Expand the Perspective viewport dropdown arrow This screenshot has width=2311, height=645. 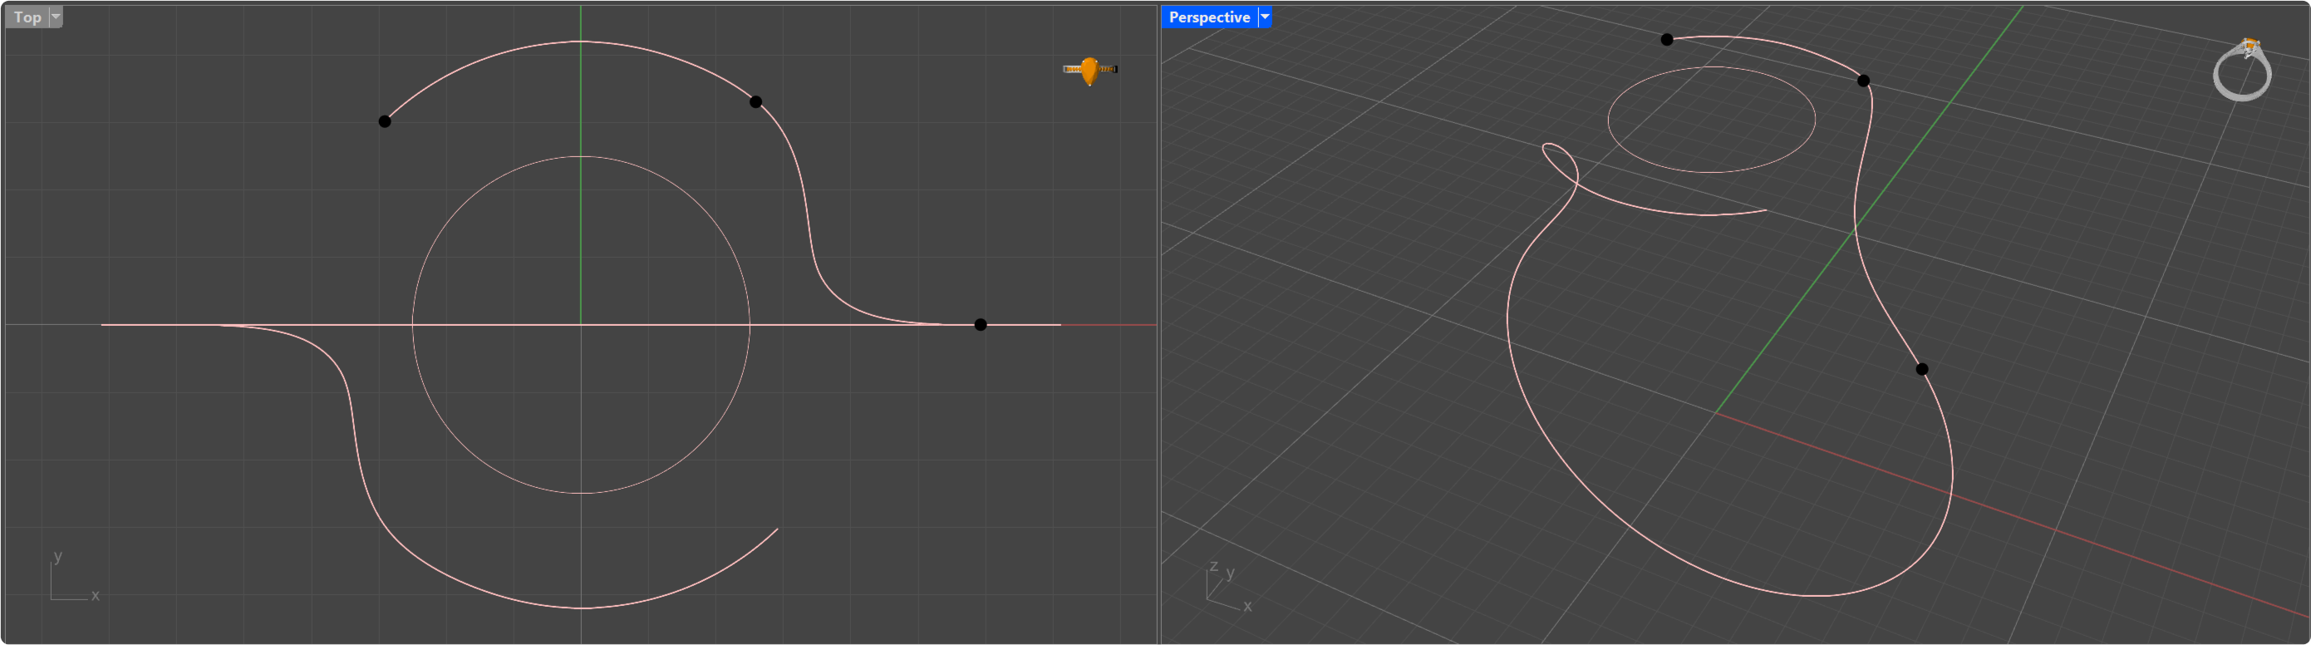click(1265, 17)
